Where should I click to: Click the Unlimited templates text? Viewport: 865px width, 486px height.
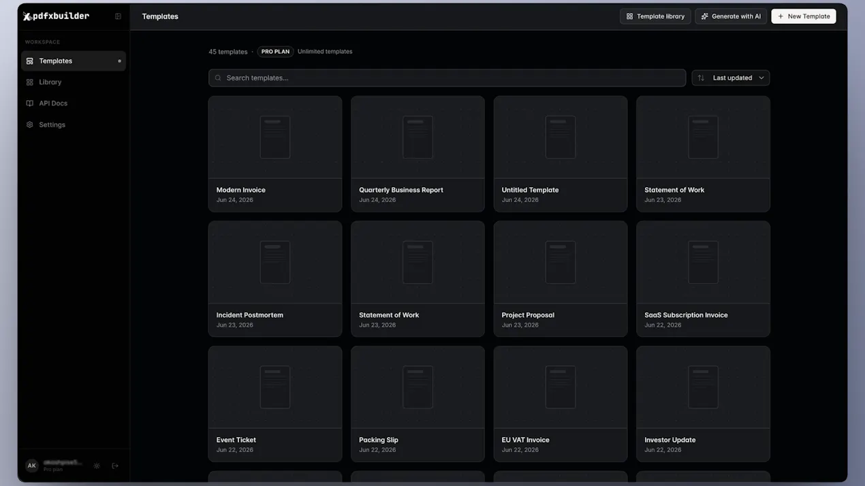pyautogui.click(x=325, y=52)
